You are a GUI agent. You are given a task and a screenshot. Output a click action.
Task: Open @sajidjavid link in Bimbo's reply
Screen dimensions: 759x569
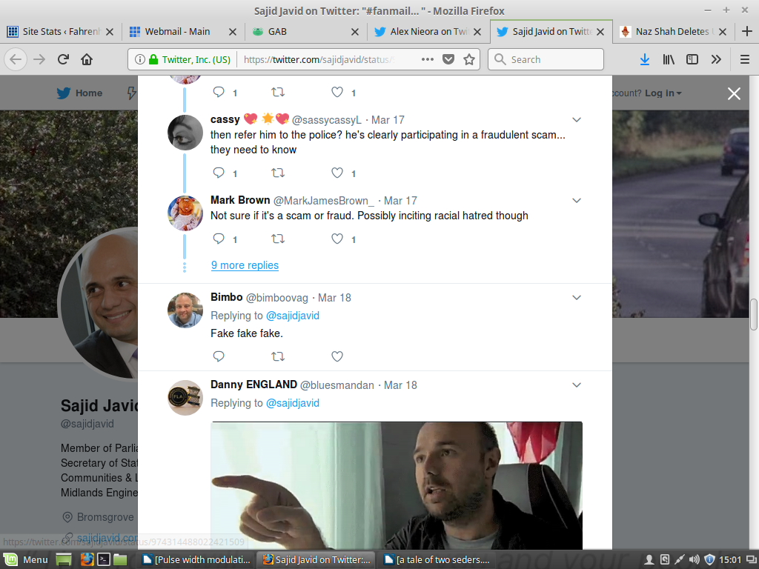click(292, 316)
